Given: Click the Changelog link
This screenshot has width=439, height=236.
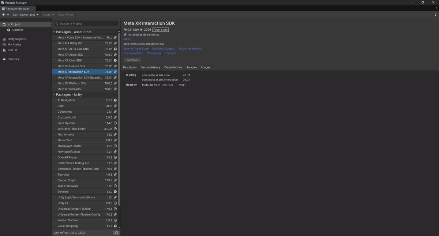Looking at the screenshot, I should [154, 53].
